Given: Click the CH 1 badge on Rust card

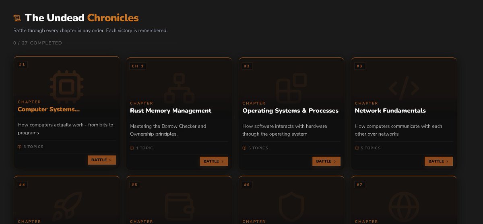Looking at the screenshot, I should point(138,66).
